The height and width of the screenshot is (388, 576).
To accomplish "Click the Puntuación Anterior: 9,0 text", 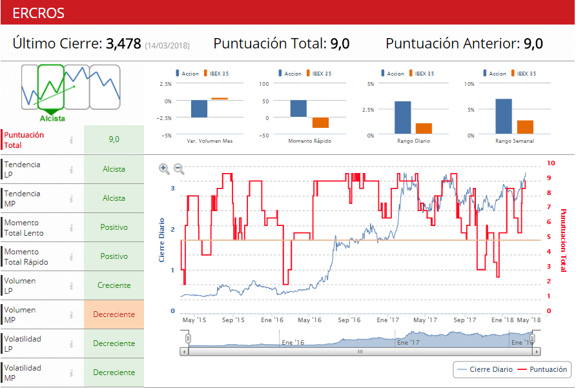I will tap(464, 44).
